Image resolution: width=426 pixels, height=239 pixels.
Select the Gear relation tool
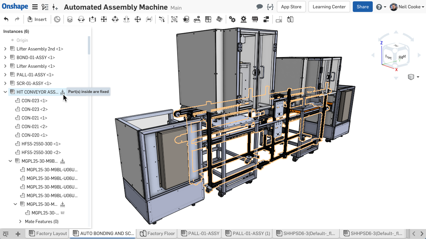coord(232,20)
